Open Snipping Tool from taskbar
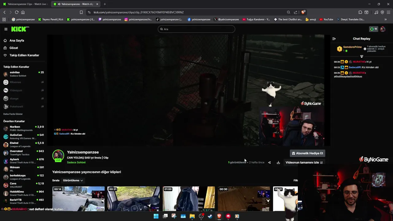393x221 pixels. (174, 216)
